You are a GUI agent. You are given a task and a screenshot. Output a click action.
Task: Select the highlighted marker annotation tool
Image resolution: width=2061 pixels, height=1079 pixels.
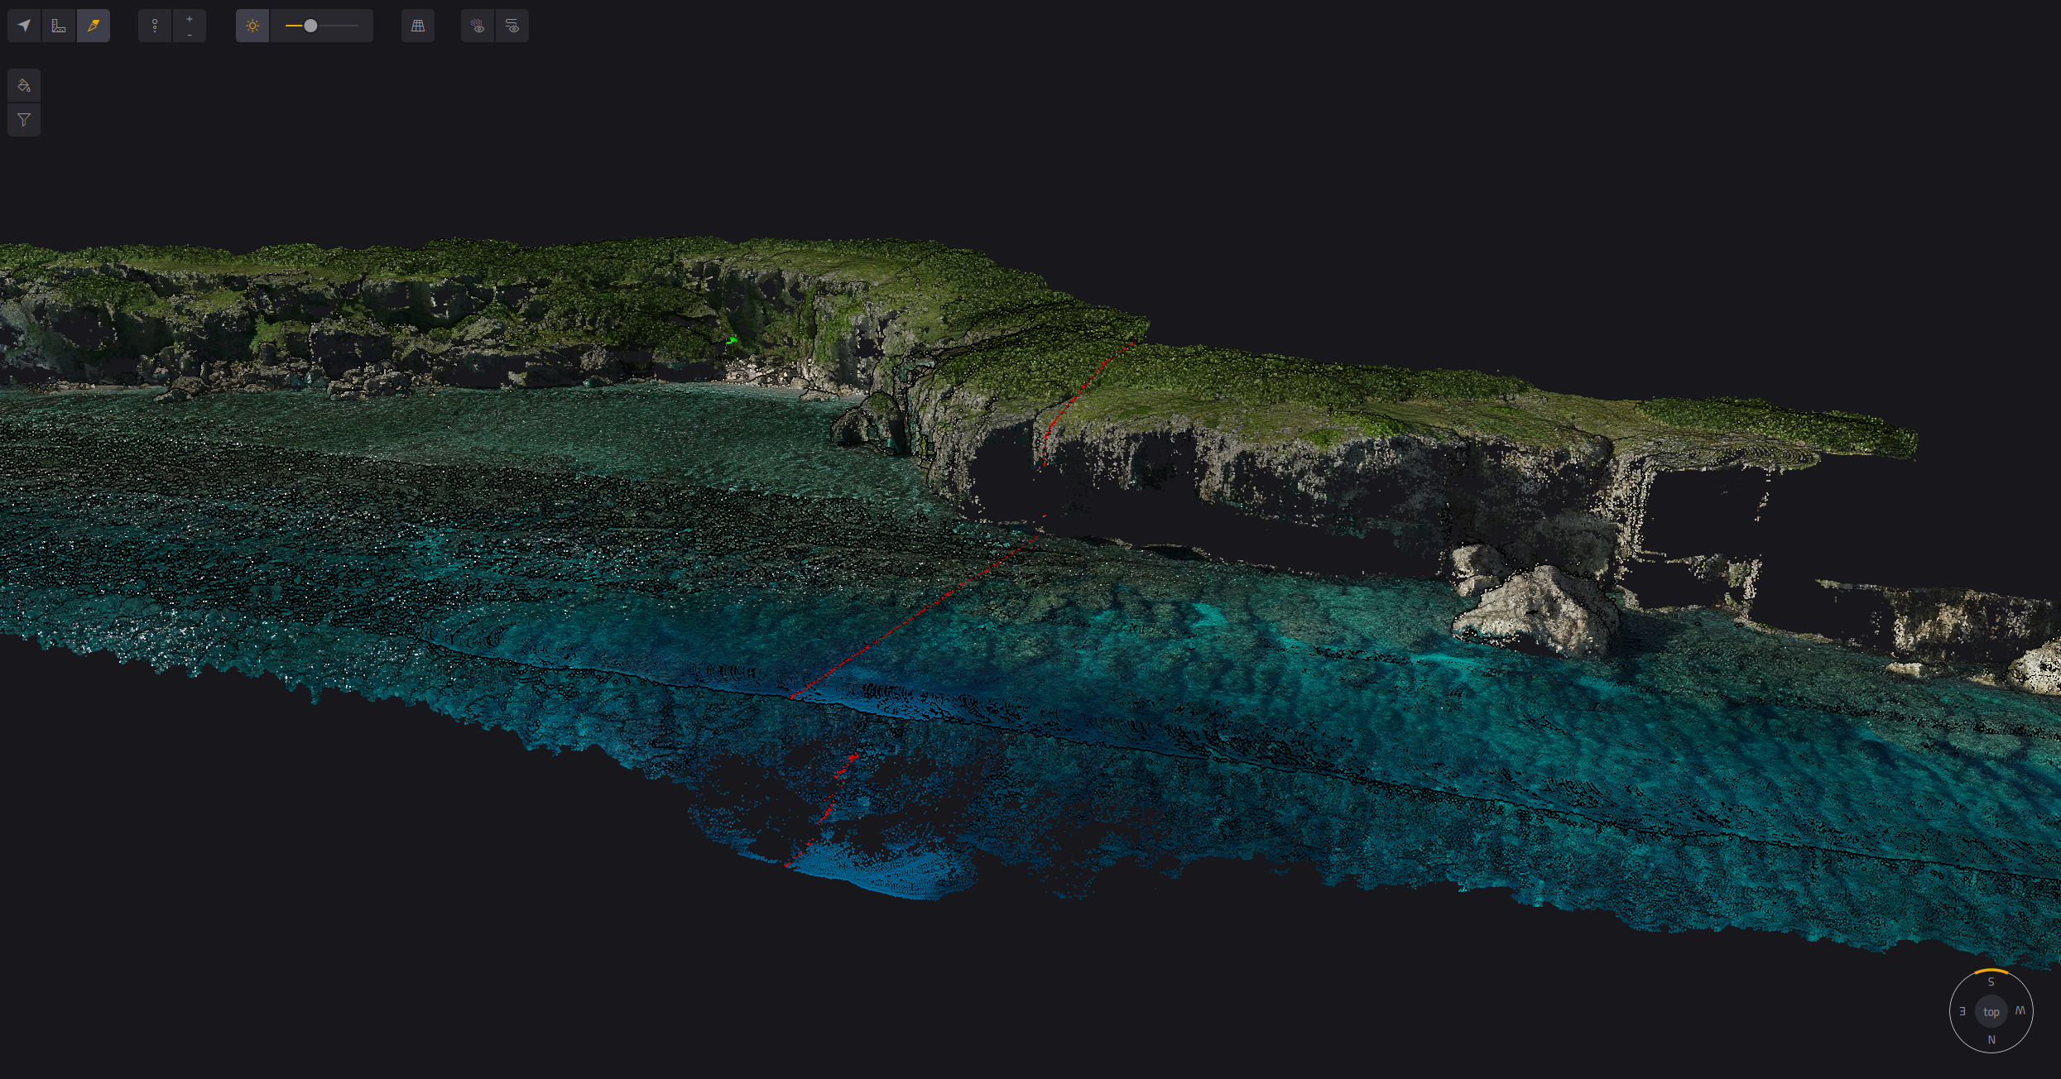(x=94, y=26)
